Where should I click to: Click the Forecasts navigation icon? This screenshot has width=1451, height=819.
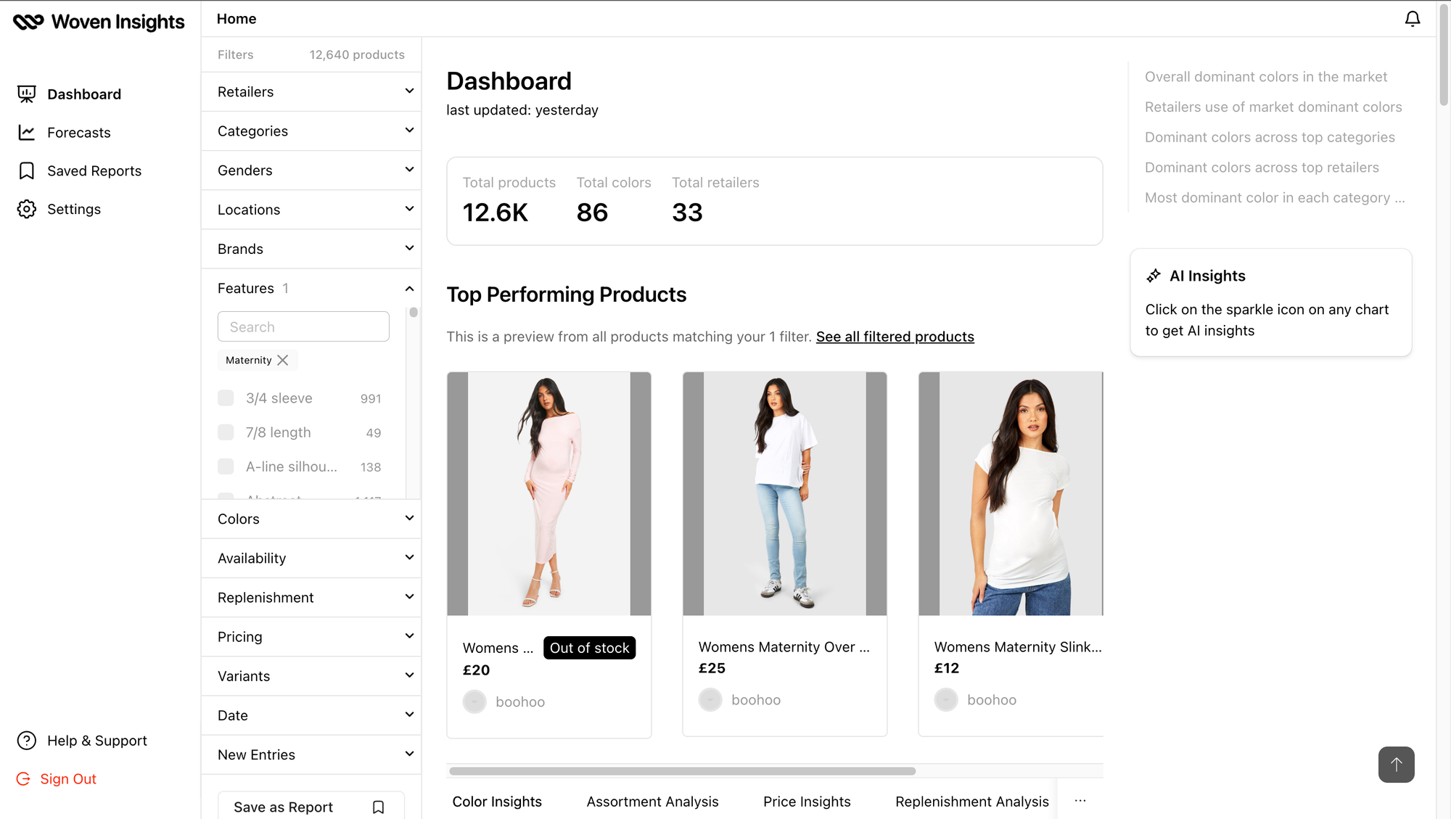[x=27, y=131]
